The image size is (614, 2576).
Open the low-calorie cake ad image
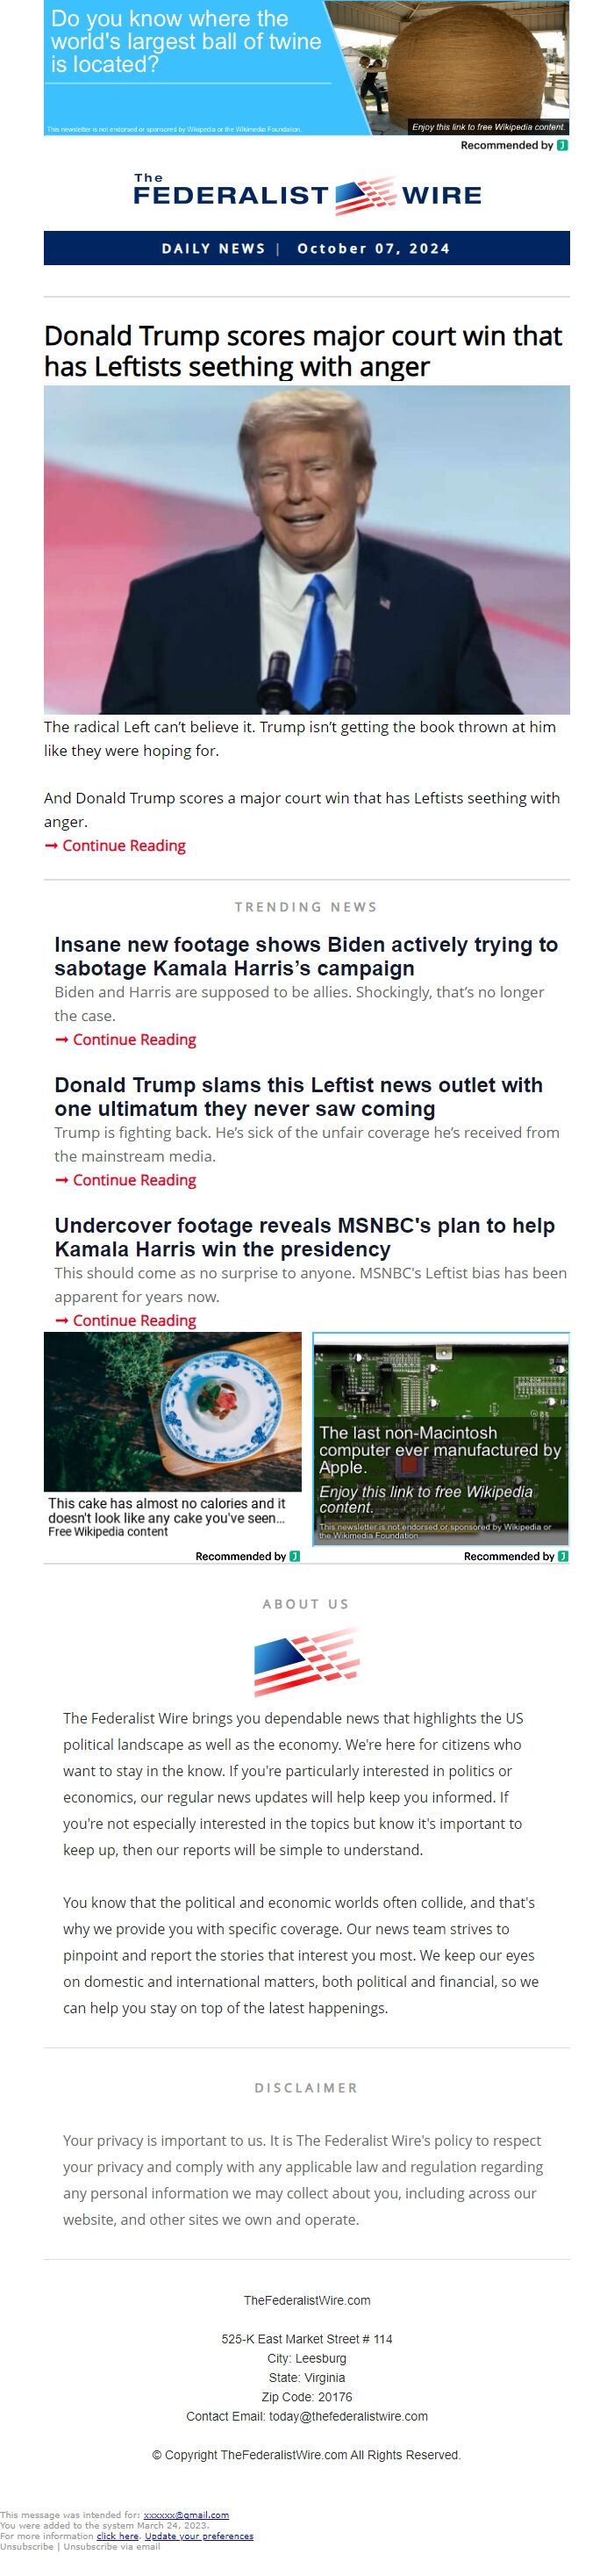coord(173,1411)
